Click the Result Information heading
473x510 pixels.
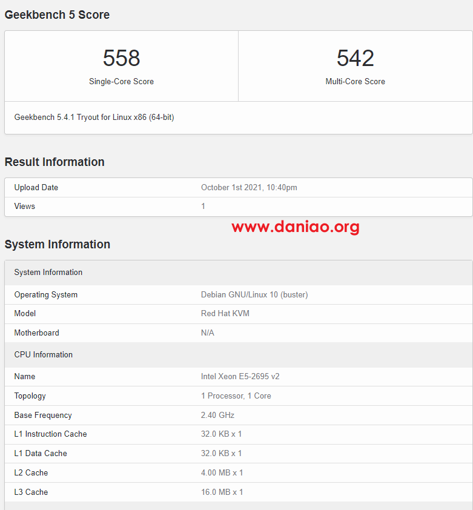(55, 162)
